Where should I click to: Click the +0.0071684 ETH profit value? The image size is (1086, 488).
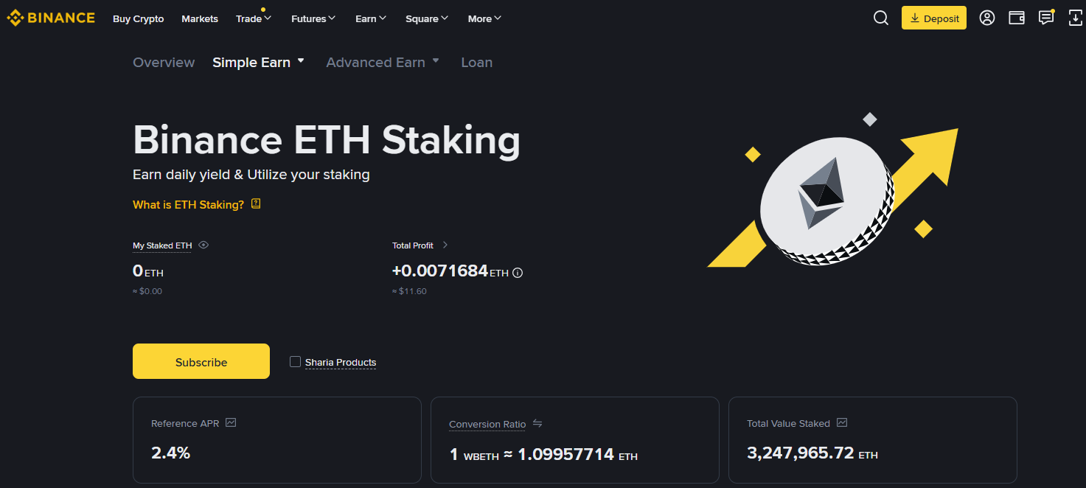[450, 271]
